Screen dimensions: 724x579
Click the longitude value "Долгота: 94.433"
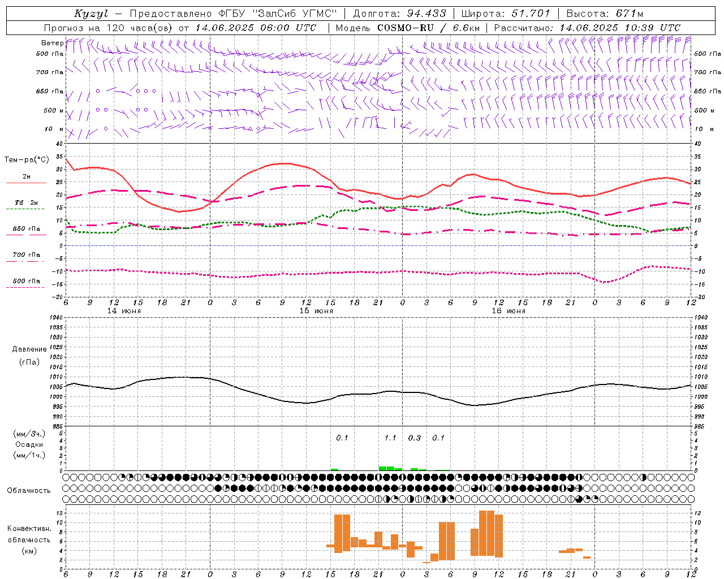(x=399, y=14)
